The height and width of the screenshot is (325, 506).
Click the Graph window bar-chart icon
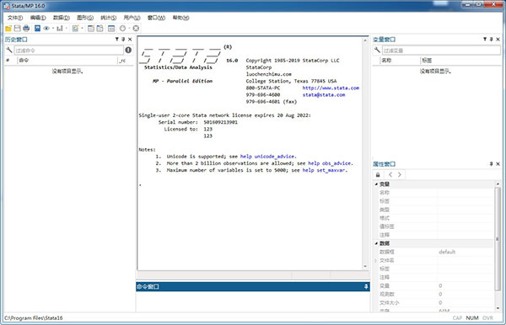60,29
